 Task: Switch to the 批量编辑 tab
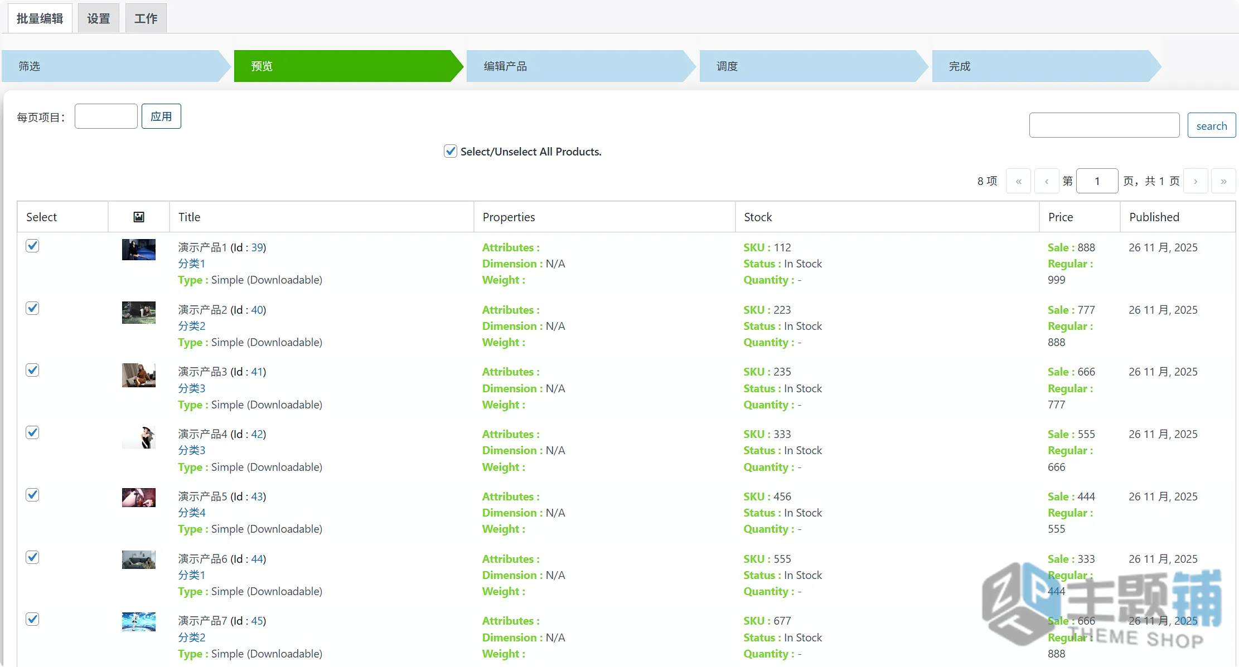40,18
